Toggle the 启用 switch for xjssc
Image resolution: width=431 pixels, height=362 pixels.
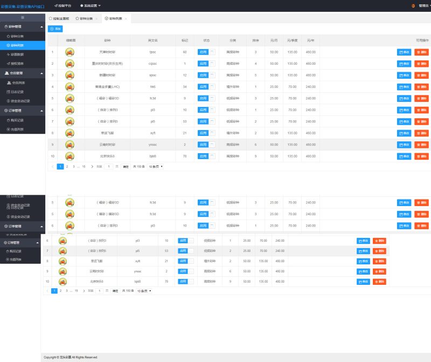click(206, 75)
